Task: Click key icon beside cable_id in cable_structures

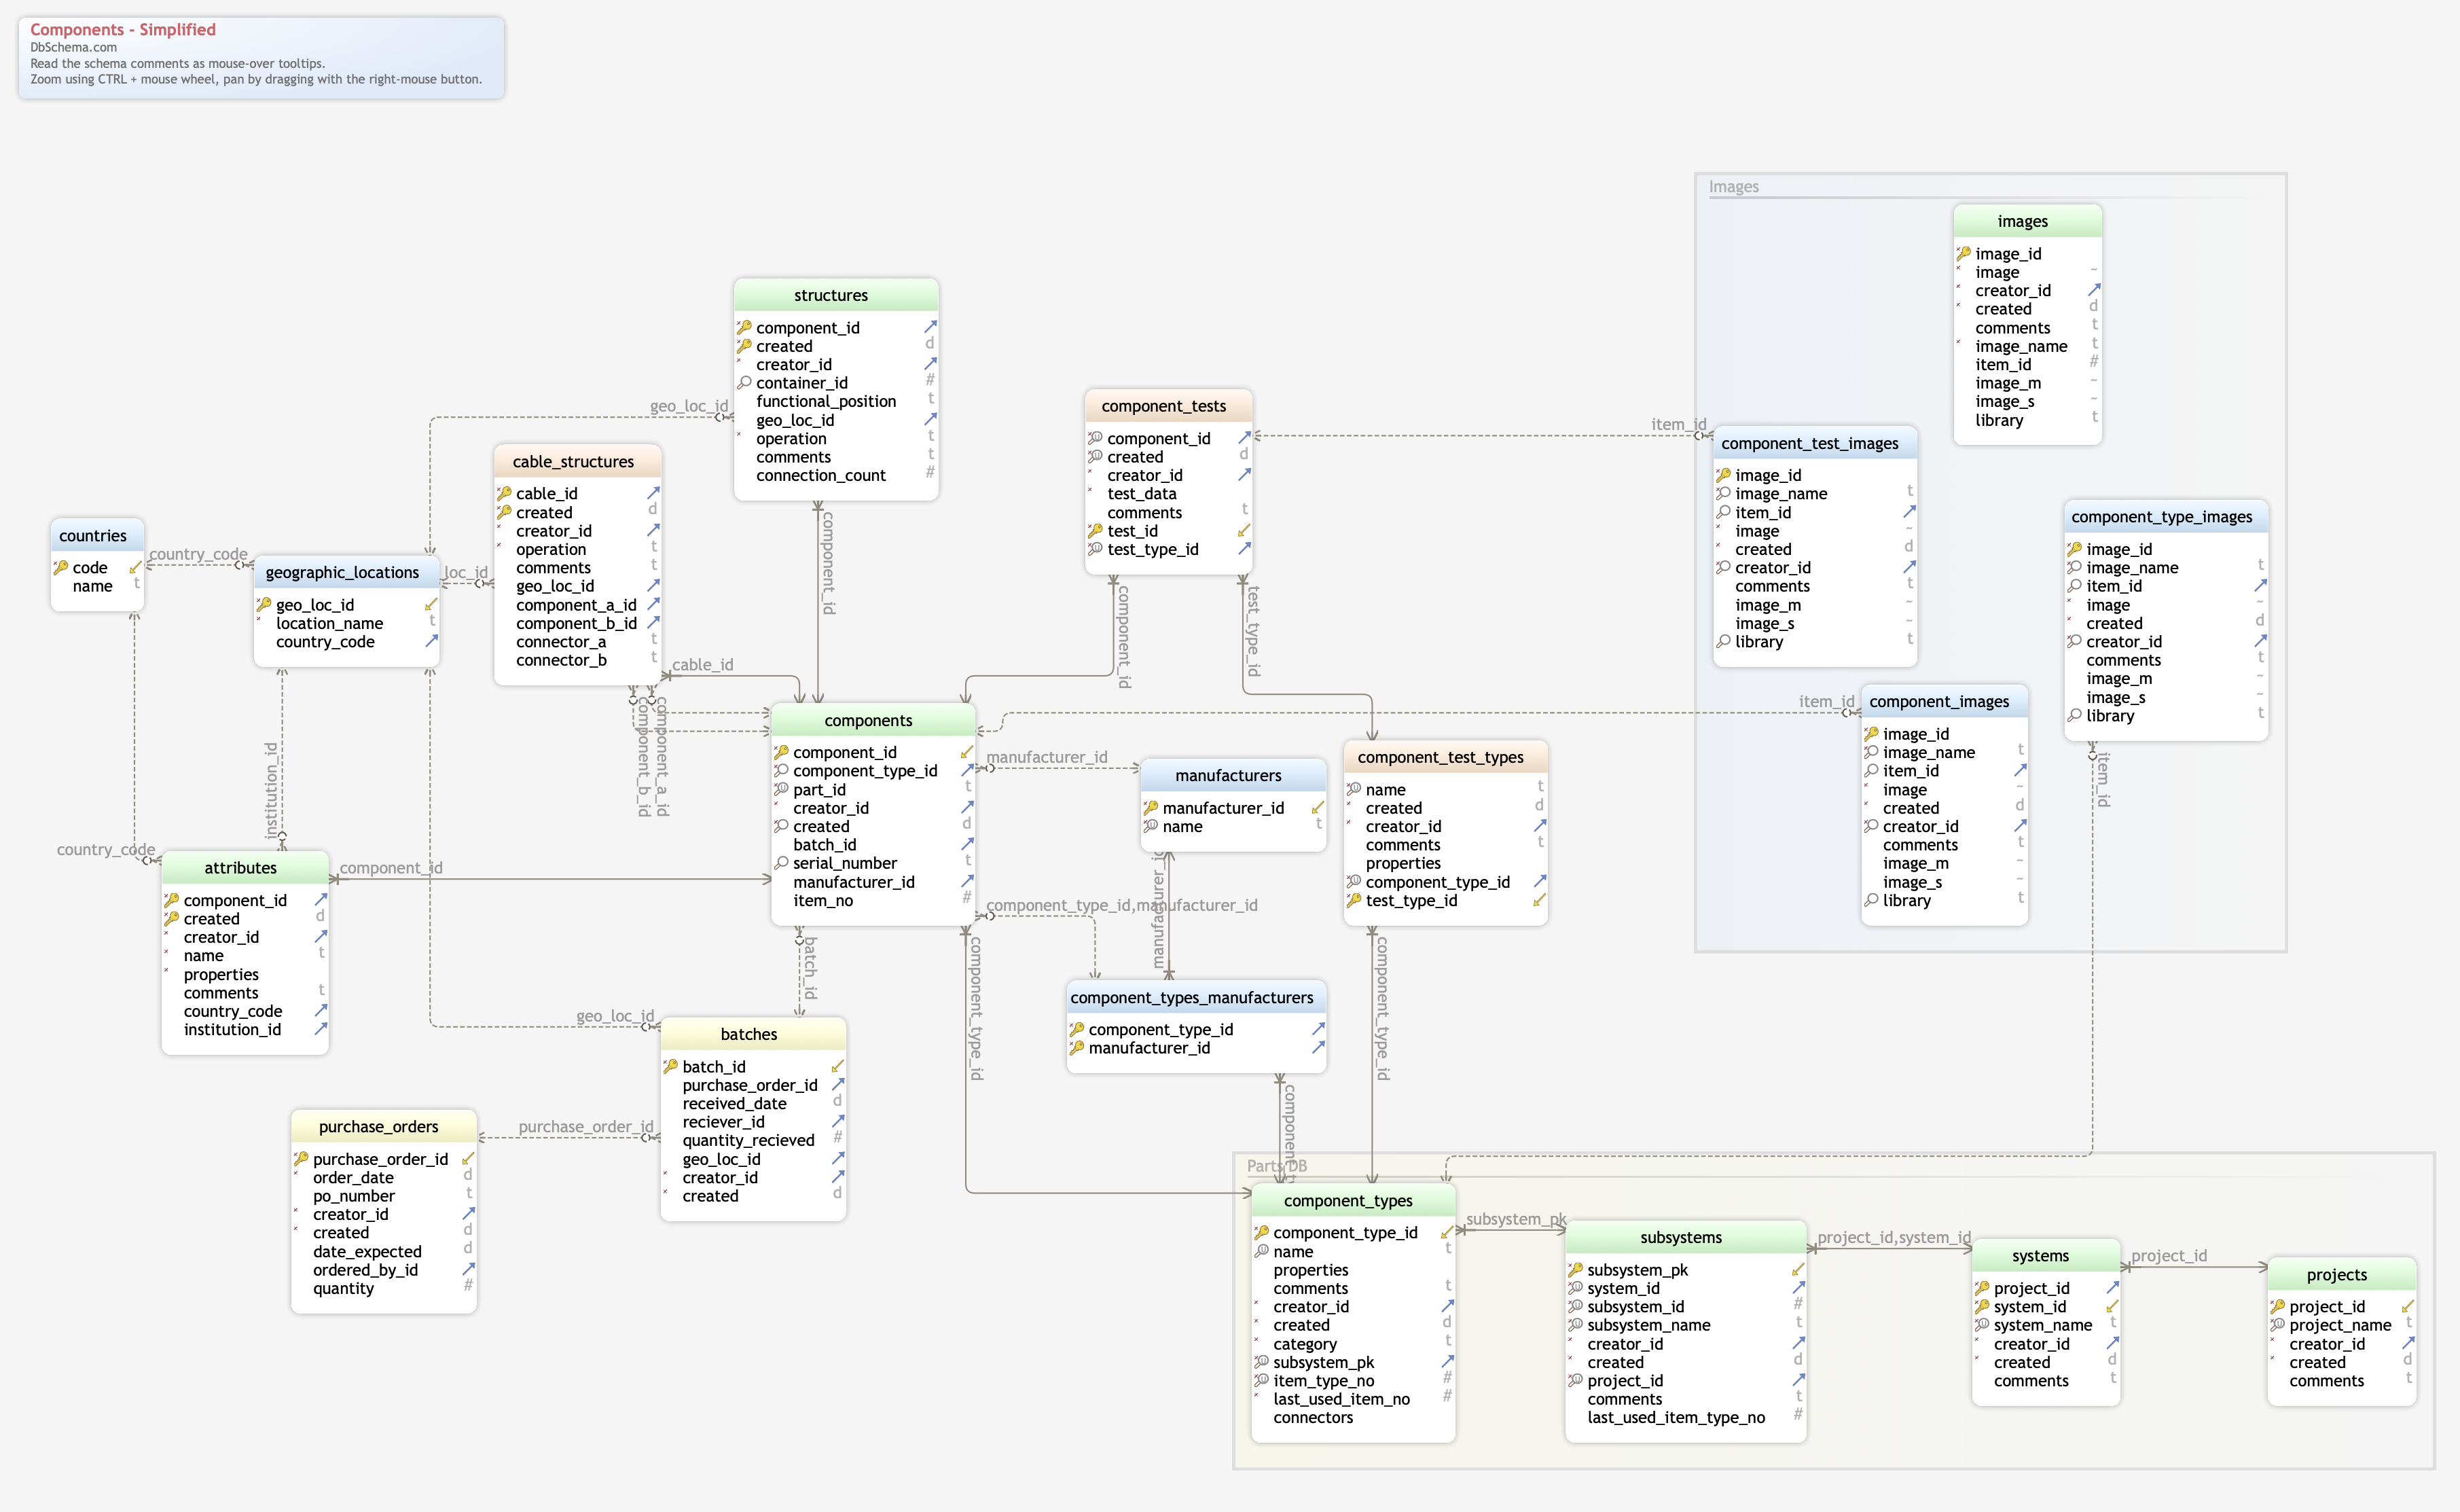Action: 504,493
